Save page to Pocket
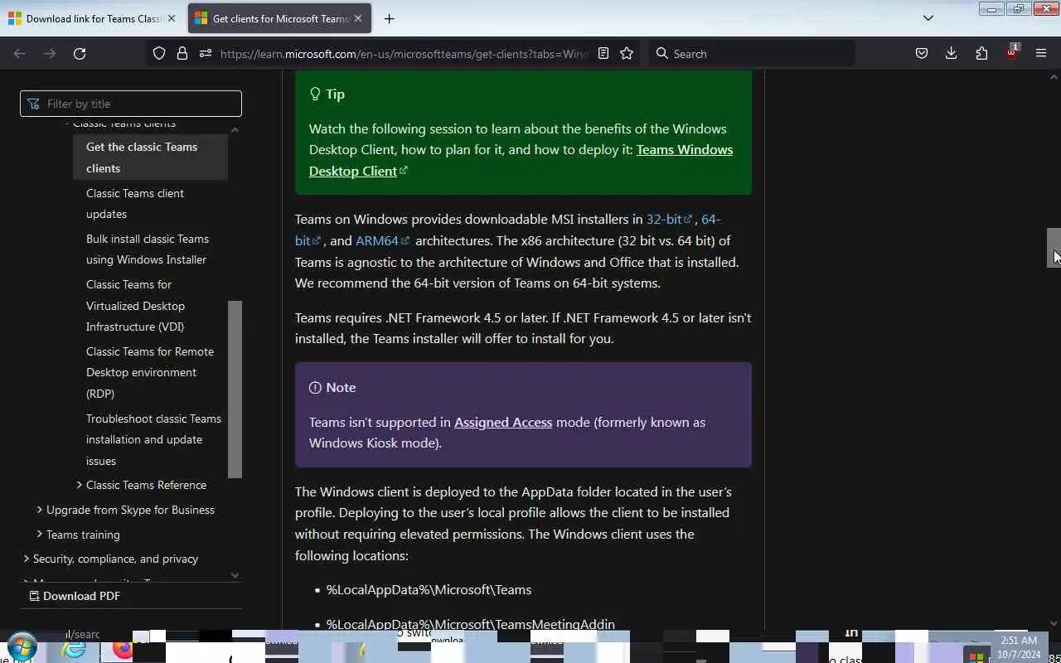The height and width of the screenshot is (663, 1061). coord(921,53)
